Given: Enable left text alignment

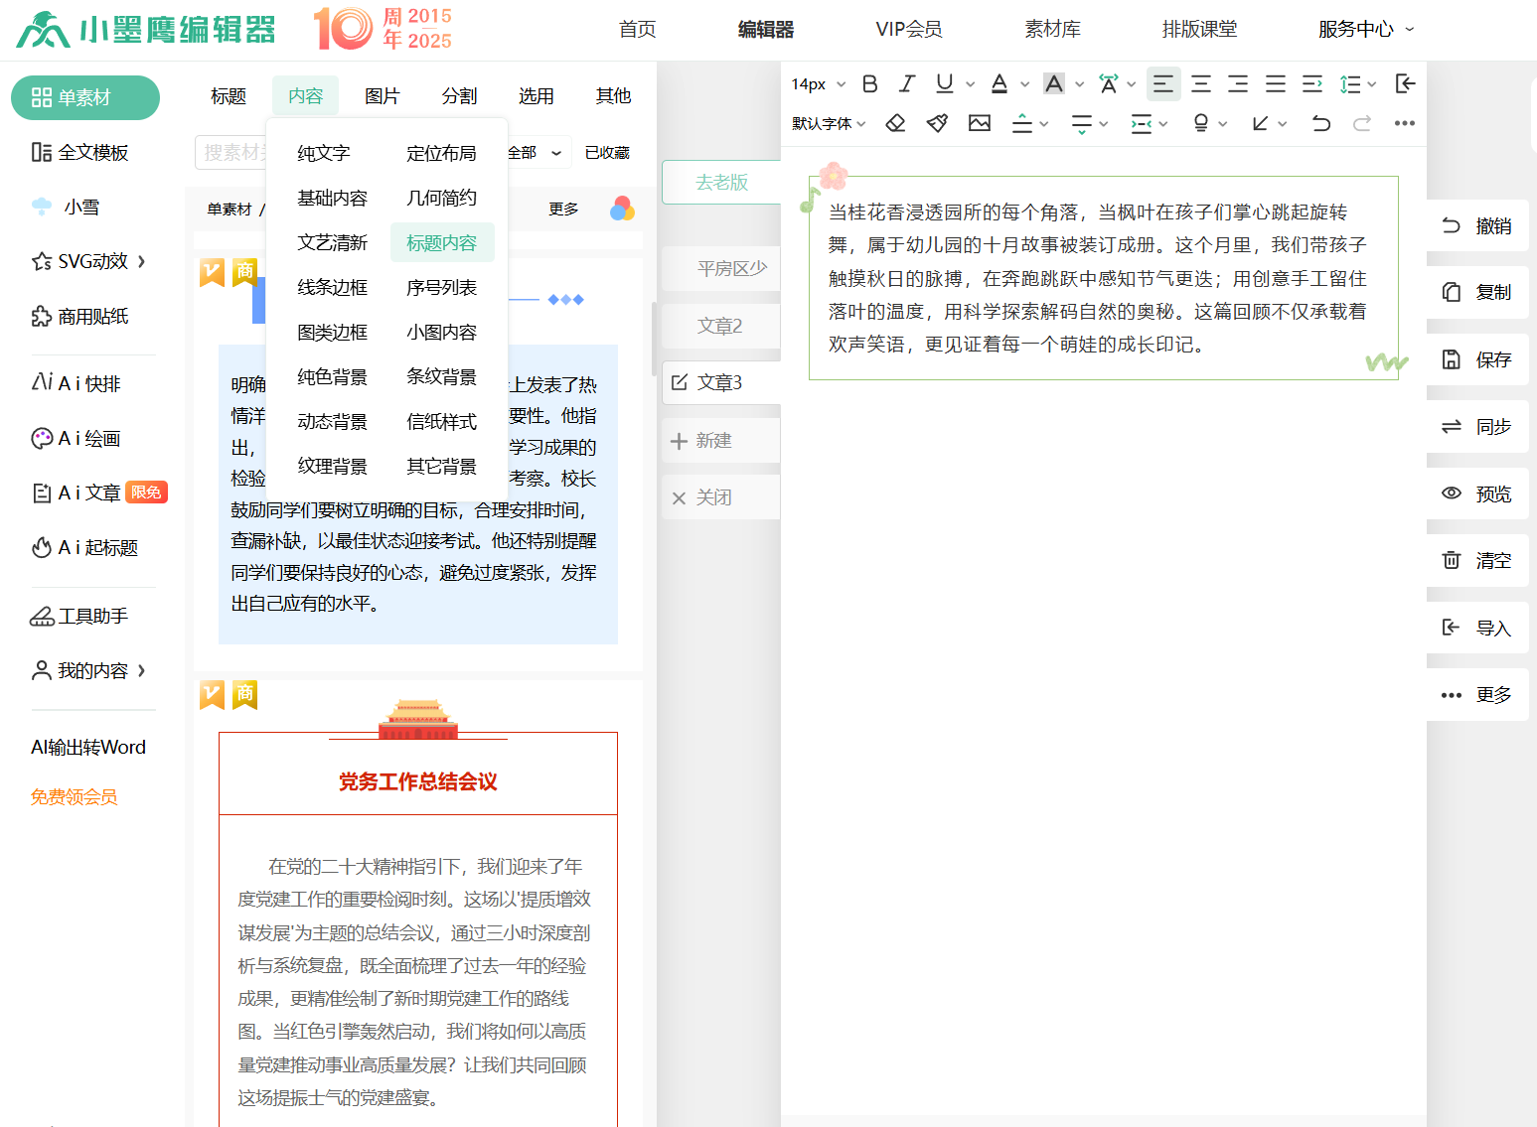Looking at the screenshot, I should 1163,83.
